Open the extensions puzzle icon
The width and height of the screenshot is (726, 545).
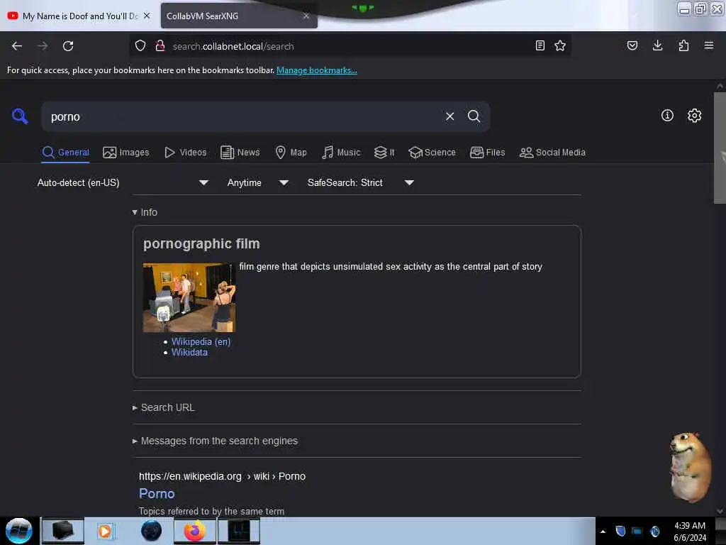(683, 45)
